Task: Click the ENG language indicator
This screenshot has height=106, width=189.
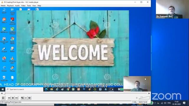Action: (x=169, y=103)
